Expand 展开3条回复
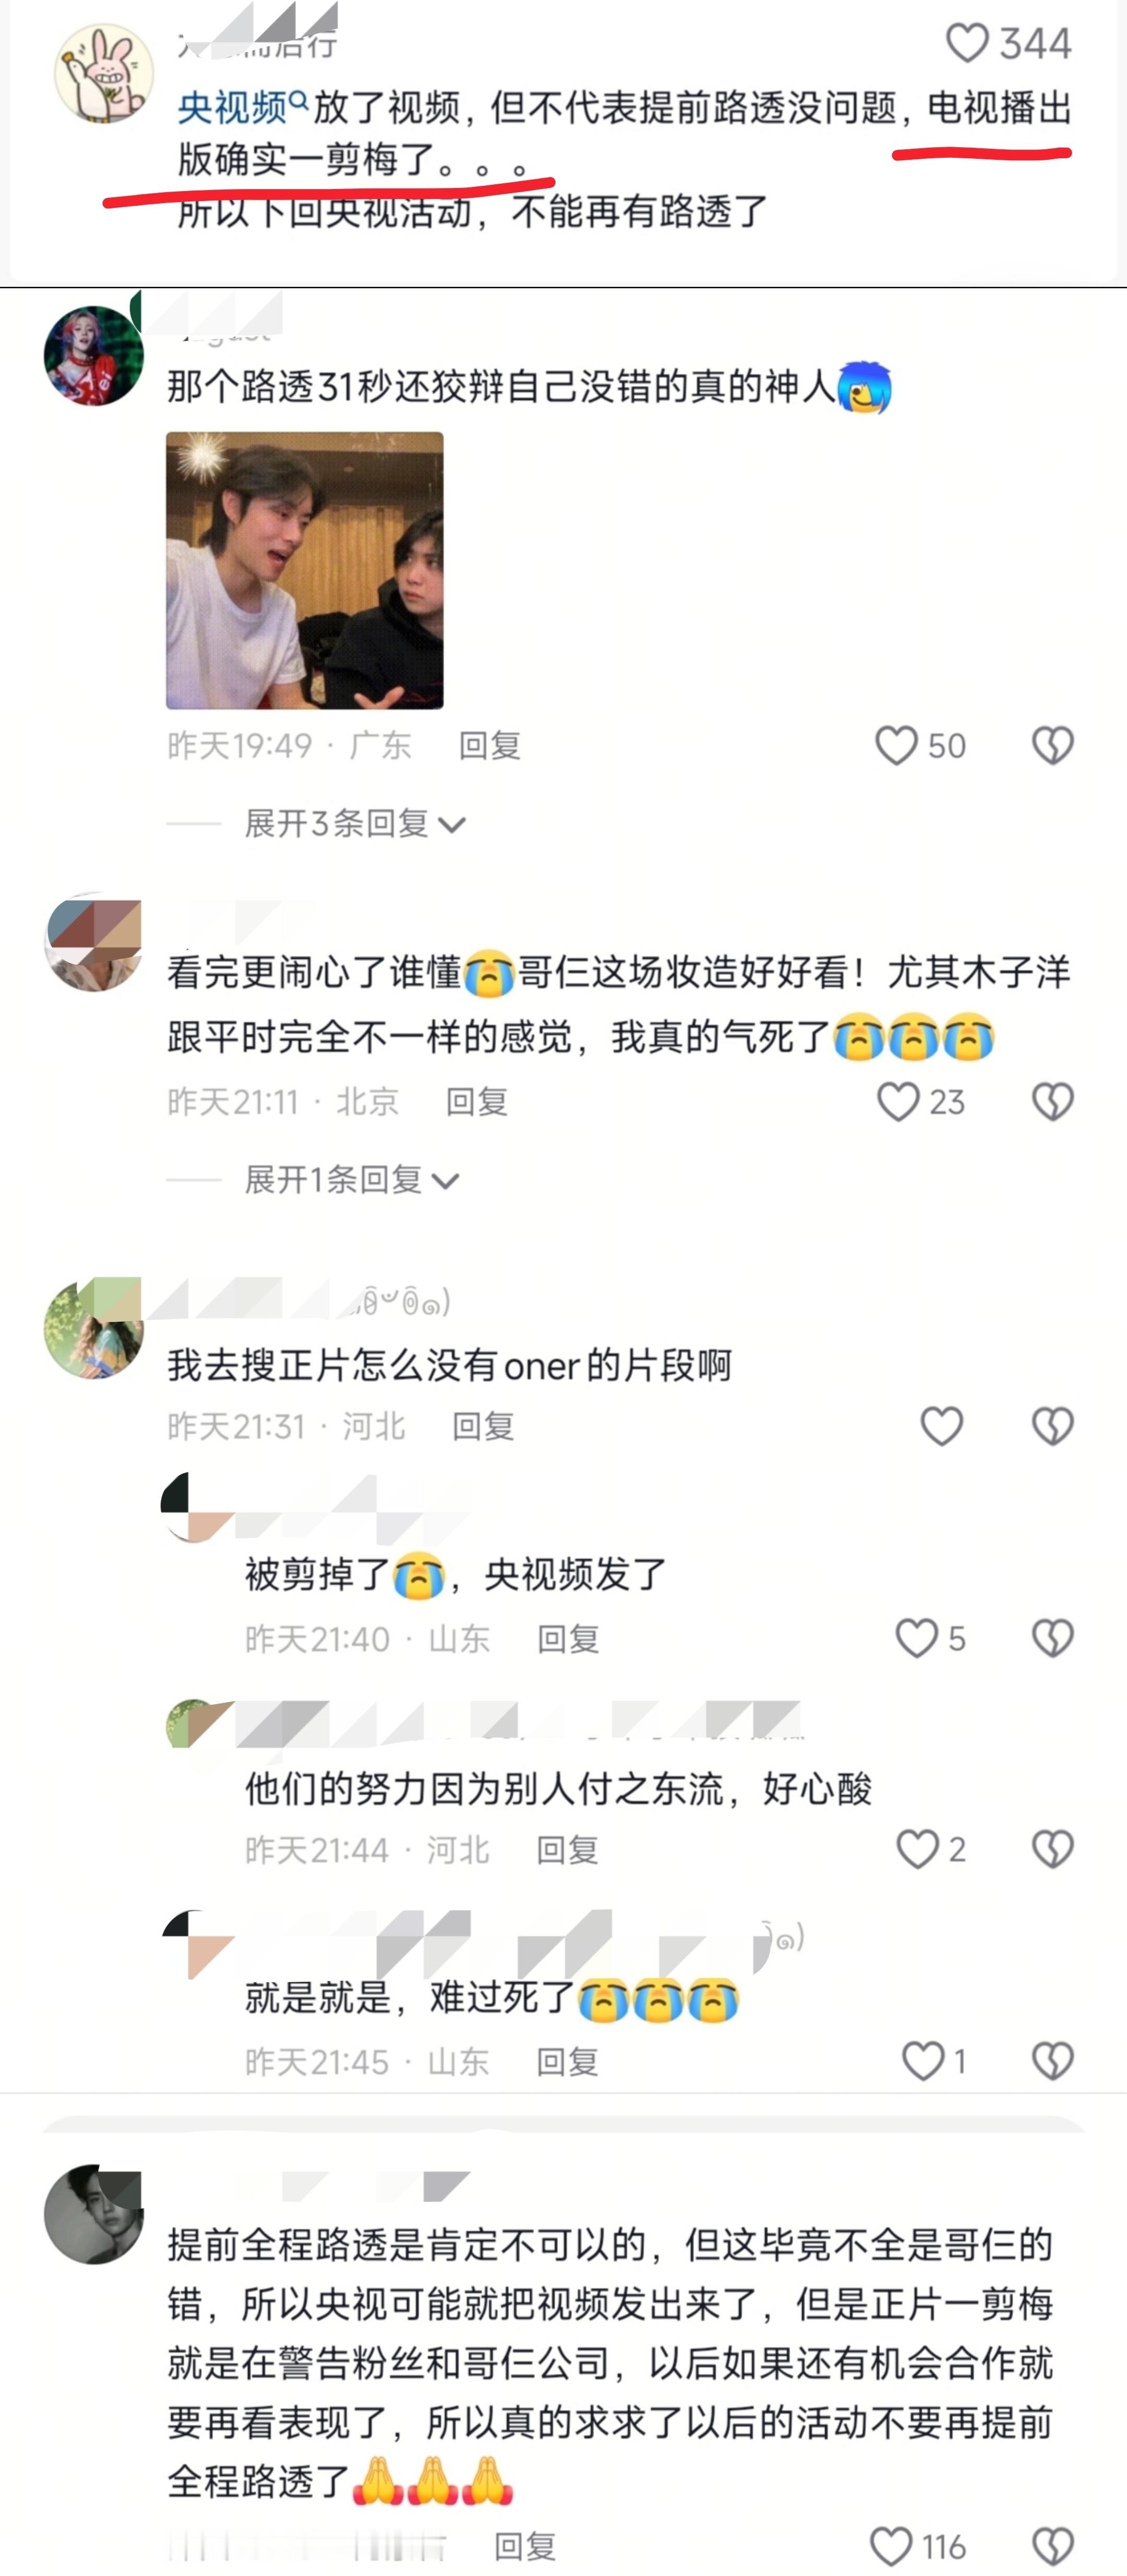Viewport: 1127px width, 2576px height. click(355, 823)
